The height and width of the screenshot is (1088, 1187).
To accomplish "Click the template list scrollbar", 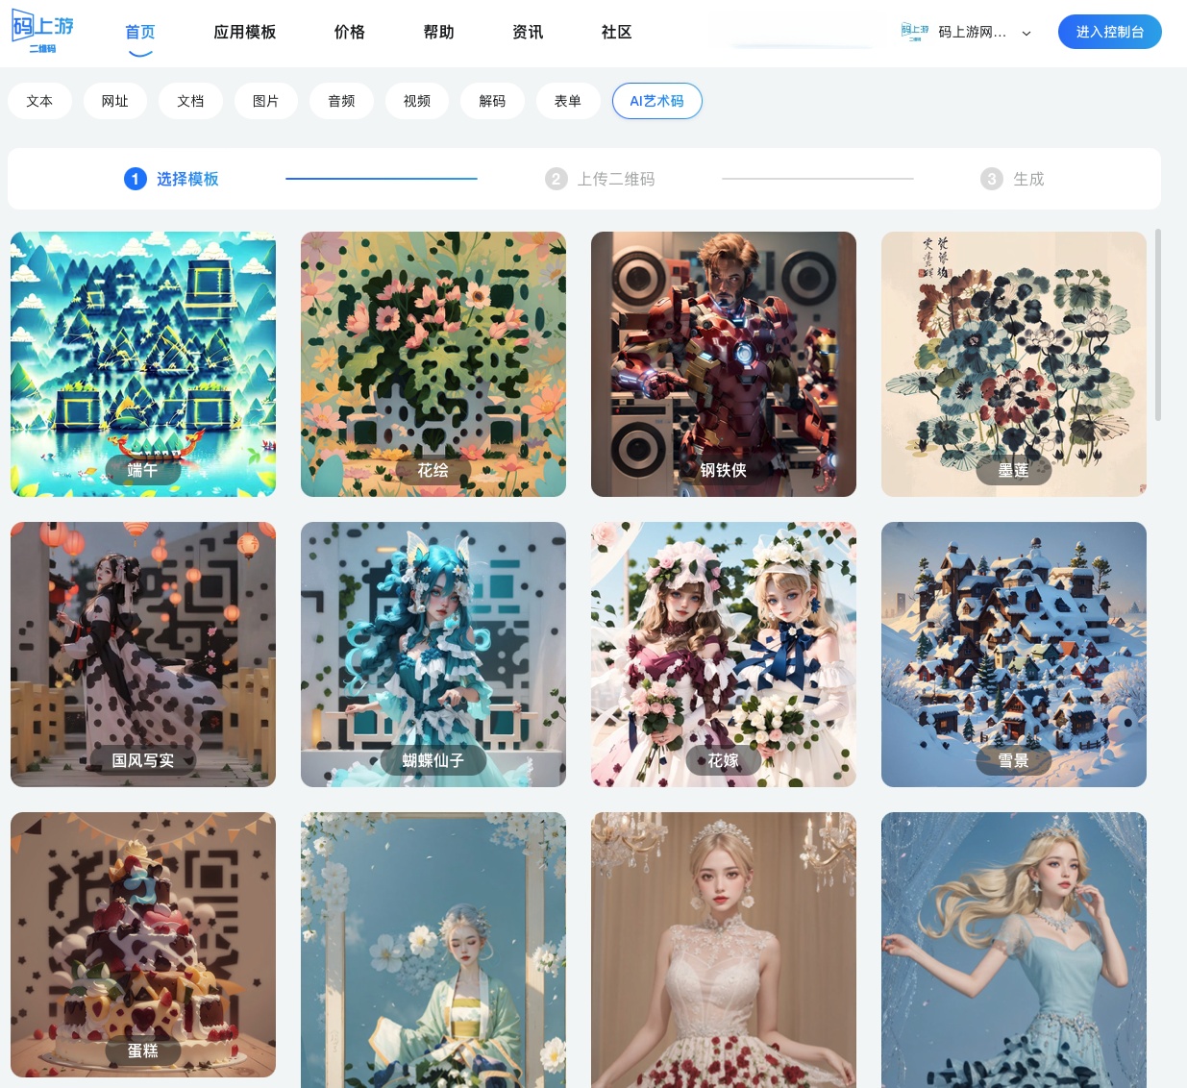I will point(1158,325).
